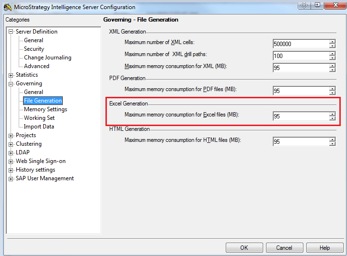Expand the History settings node

pos(11,170)
